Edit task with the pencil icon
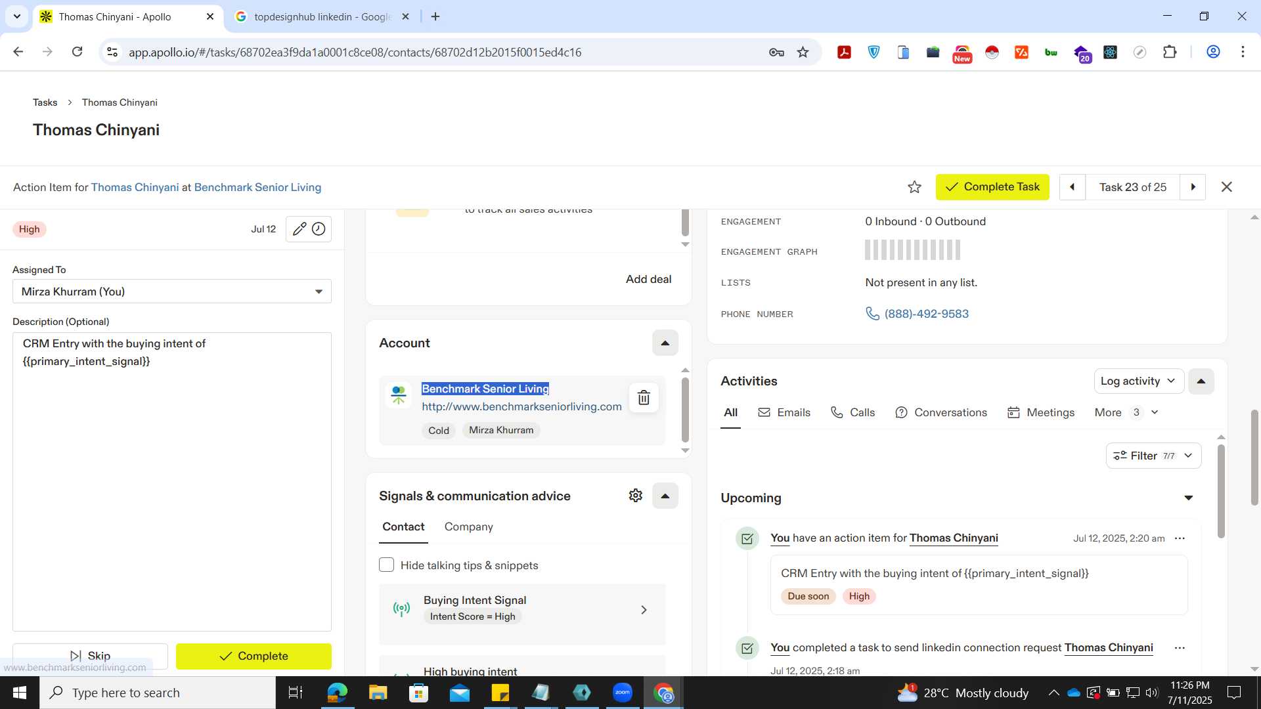This screenshot has height=709, width=1261. (299, 229)
